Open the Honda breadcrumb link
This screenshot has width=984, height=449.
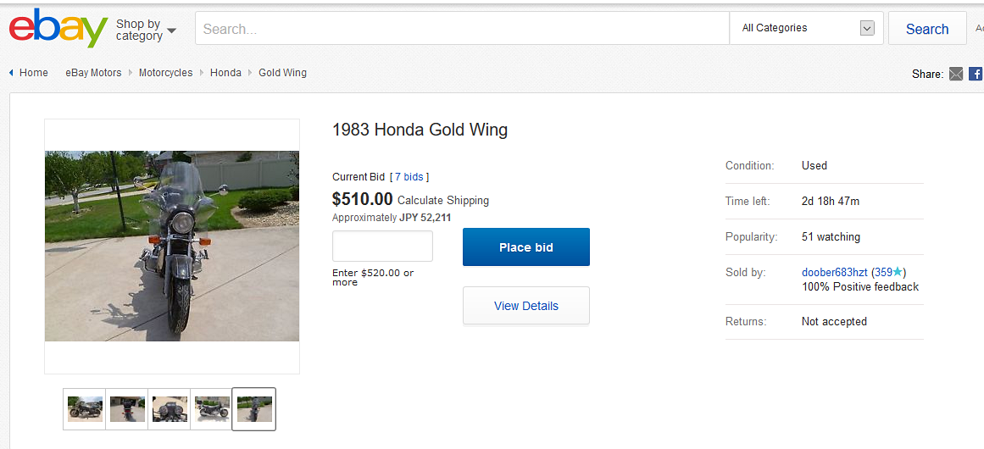click(x=225, y=73)
